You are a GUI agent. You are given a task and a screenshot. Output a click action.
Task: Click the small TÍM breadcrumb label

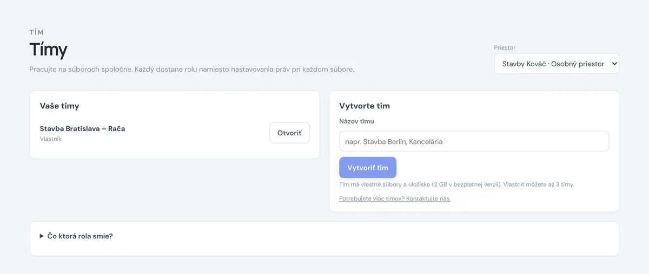point(37,32)
